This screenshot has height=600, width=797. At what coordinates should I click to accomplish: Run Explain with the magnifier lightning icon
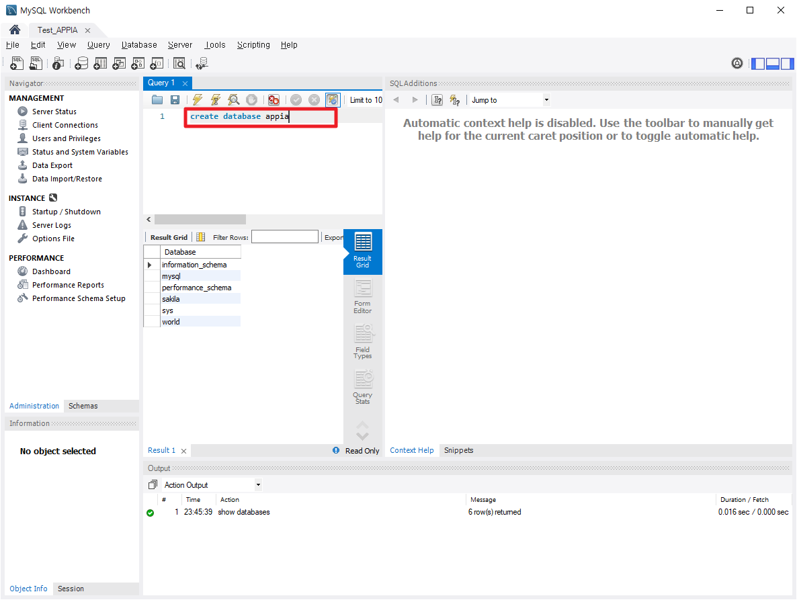(x=233, y=99)
